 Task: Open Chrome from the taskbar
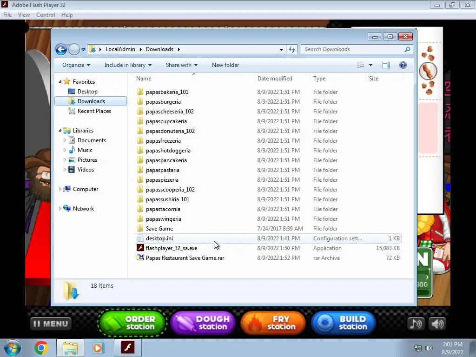pyautogui.click(x=41, y=348)
